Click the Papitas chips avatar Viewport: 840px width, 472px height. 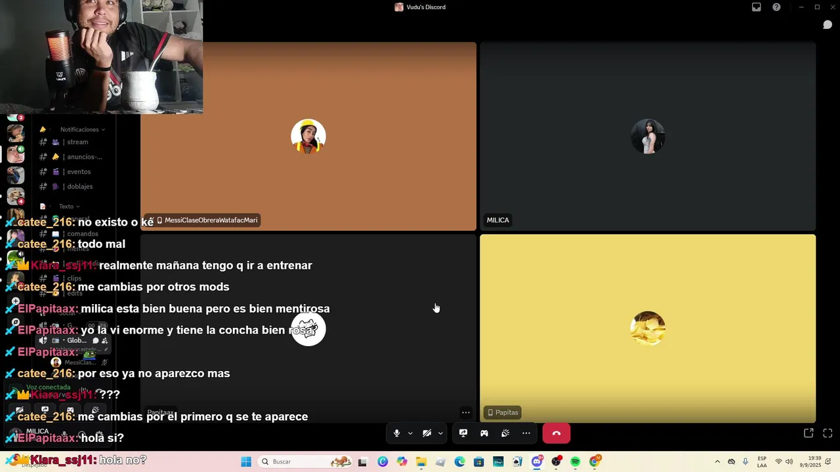(x=648, y=328)
